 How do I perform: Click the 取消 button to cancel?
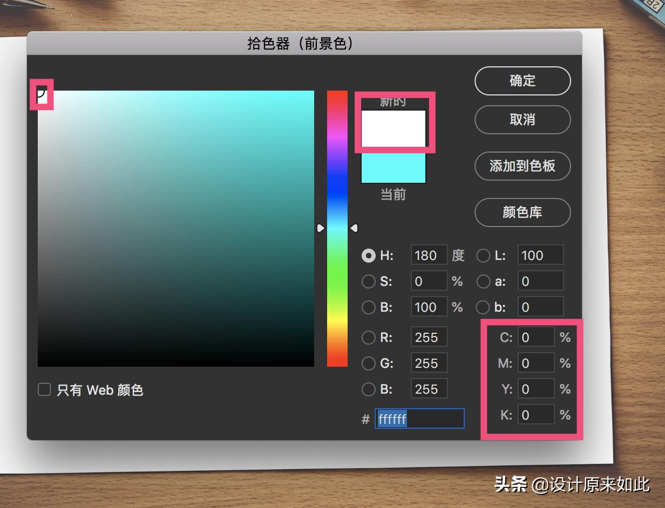coord(522,120)
